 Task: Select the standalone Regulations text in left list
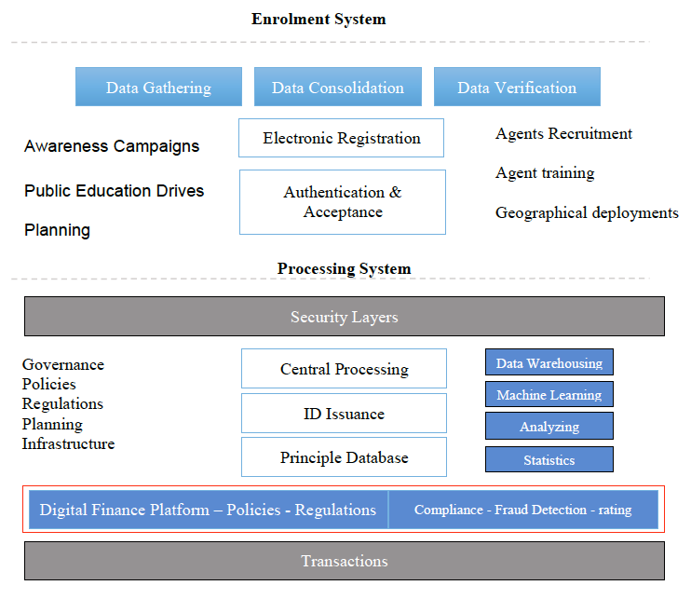pos(62,403)
